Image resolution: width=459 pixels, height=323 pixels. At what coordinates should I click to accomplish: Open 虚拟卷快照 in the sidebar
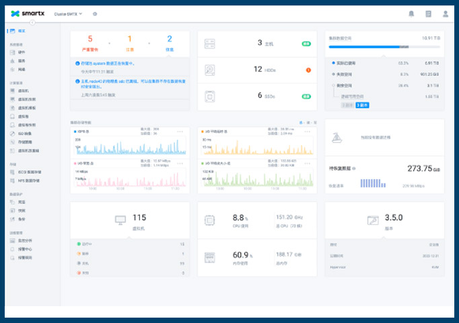(x=27, y=125)
